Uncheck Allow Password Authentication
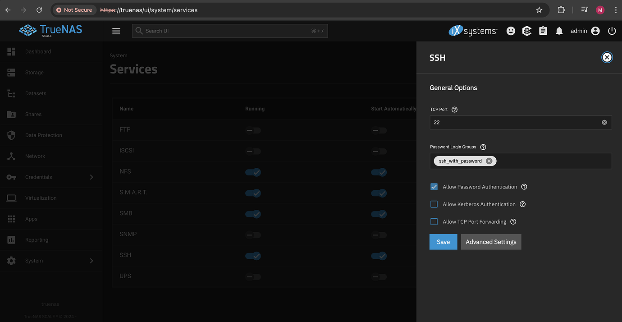 point(434,187)
